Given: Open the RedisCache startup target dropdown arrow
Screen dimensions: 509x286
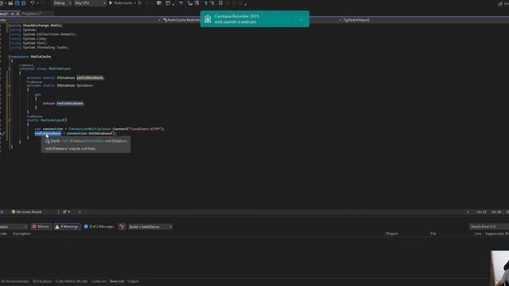Looking at the screenshot, I should point(135,3).
